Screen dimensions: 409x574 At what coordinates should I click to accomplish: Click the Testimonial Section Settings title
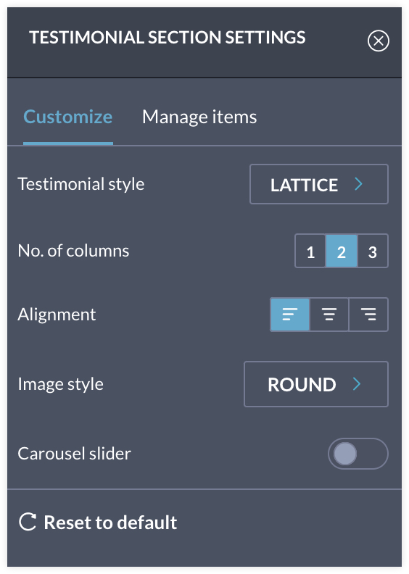pos(168,38)
